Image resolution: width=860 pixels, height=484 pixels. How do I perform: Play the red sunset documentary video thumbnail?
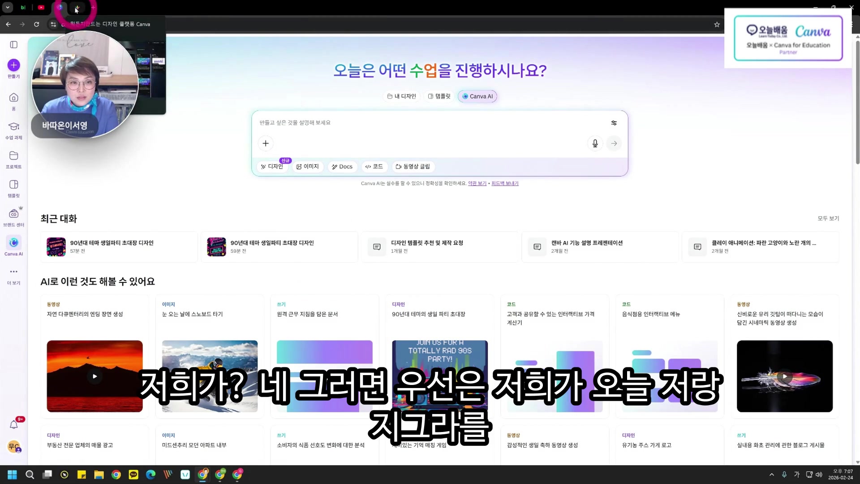(95, 376)
